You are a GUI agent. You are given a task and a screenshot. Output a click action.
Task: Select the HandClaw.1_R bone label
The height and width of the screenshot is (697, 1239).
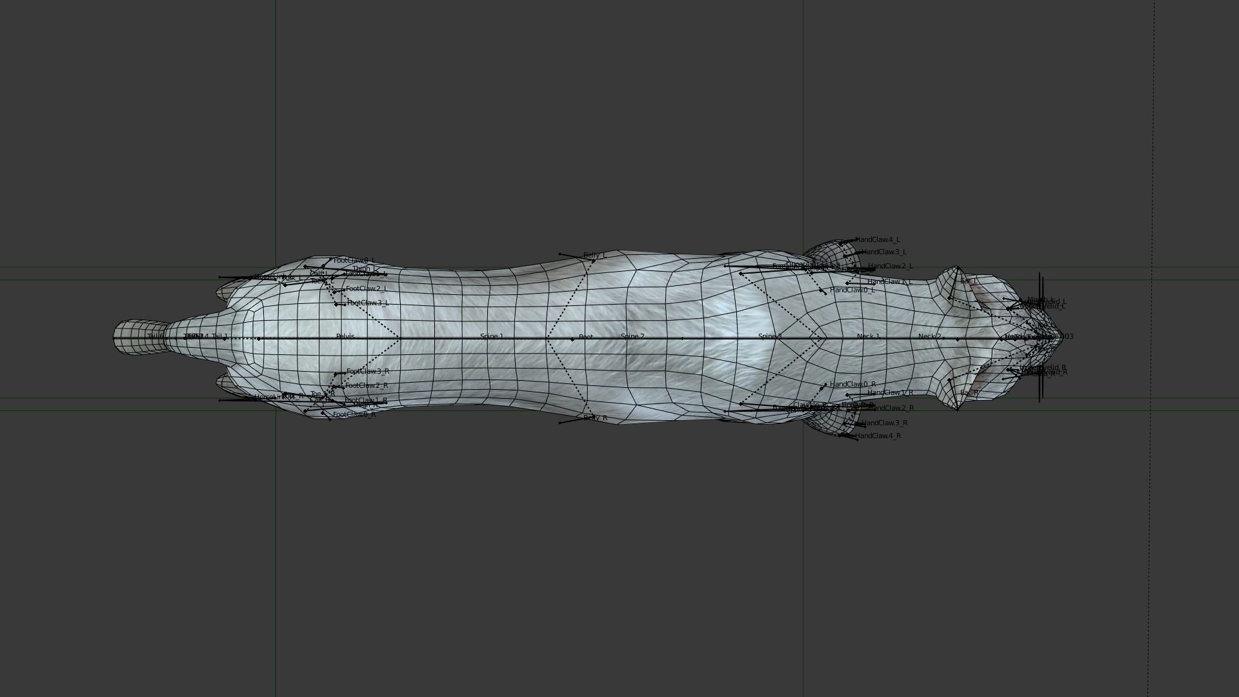[890, 392]
